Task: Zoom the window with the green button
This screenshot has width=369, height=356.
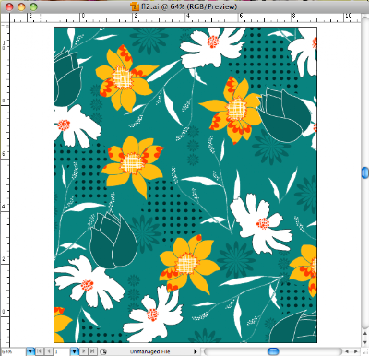Action: click(x=33, y=6)
